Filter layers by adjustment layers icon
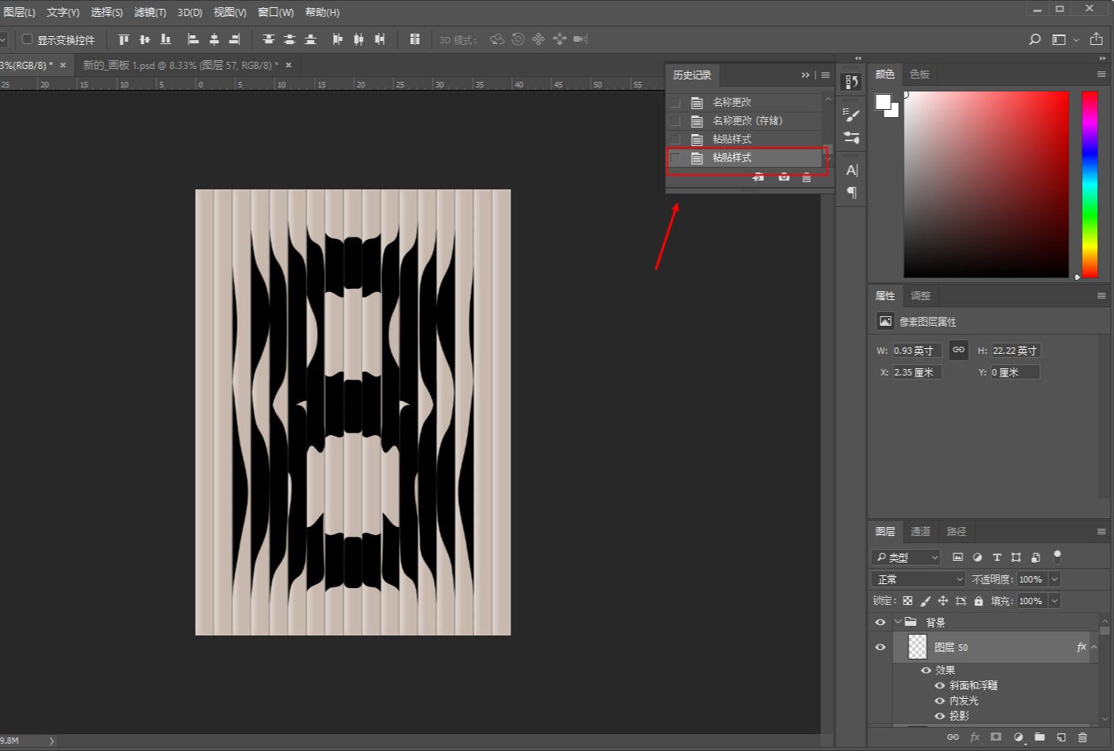The image size is (1114, 751). coord(977,557)
